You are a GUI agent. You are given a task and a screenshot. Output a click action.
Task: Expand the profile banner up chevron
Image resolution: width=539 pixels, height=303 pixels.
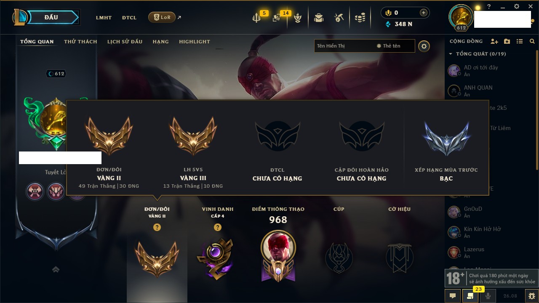tap(56, 269)
